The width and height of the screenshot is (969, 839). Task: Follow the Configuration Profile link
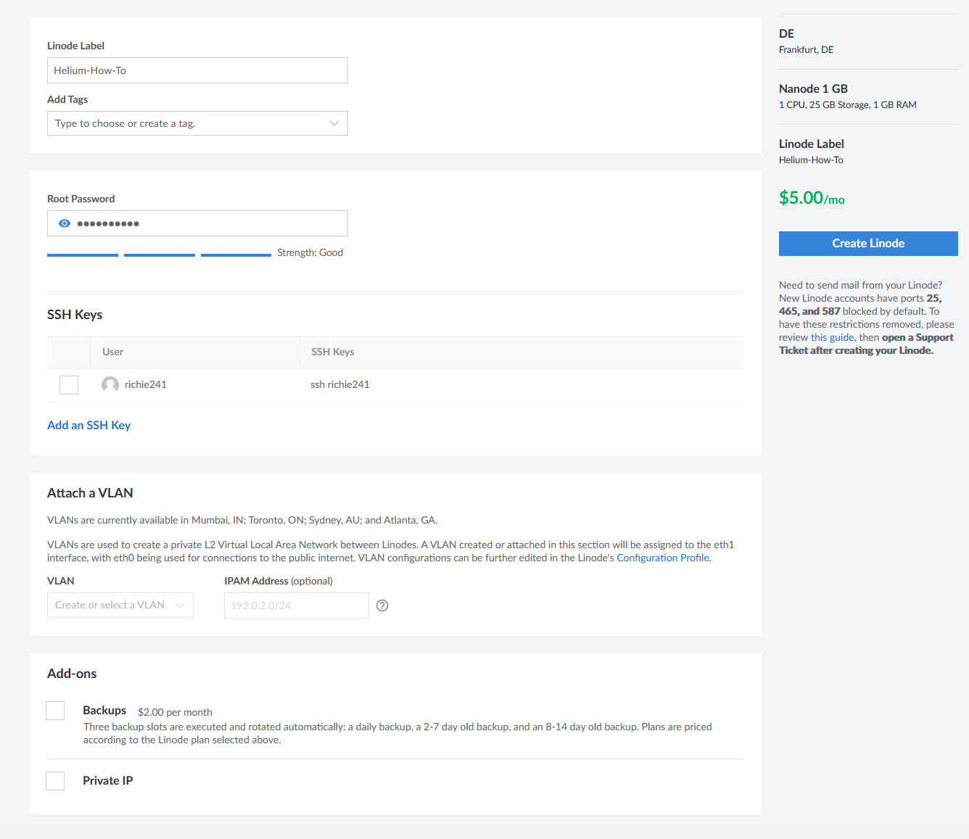coord(663,558)
